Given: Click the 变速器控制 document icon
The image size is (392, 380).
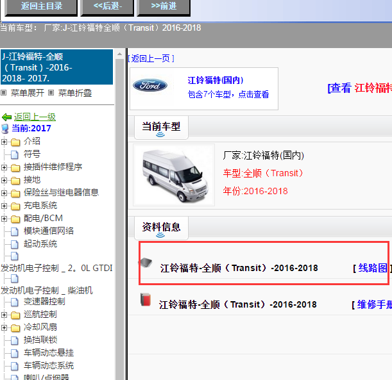Looking at the screenshot, I should pyautogui.click(x=15, y=302).
